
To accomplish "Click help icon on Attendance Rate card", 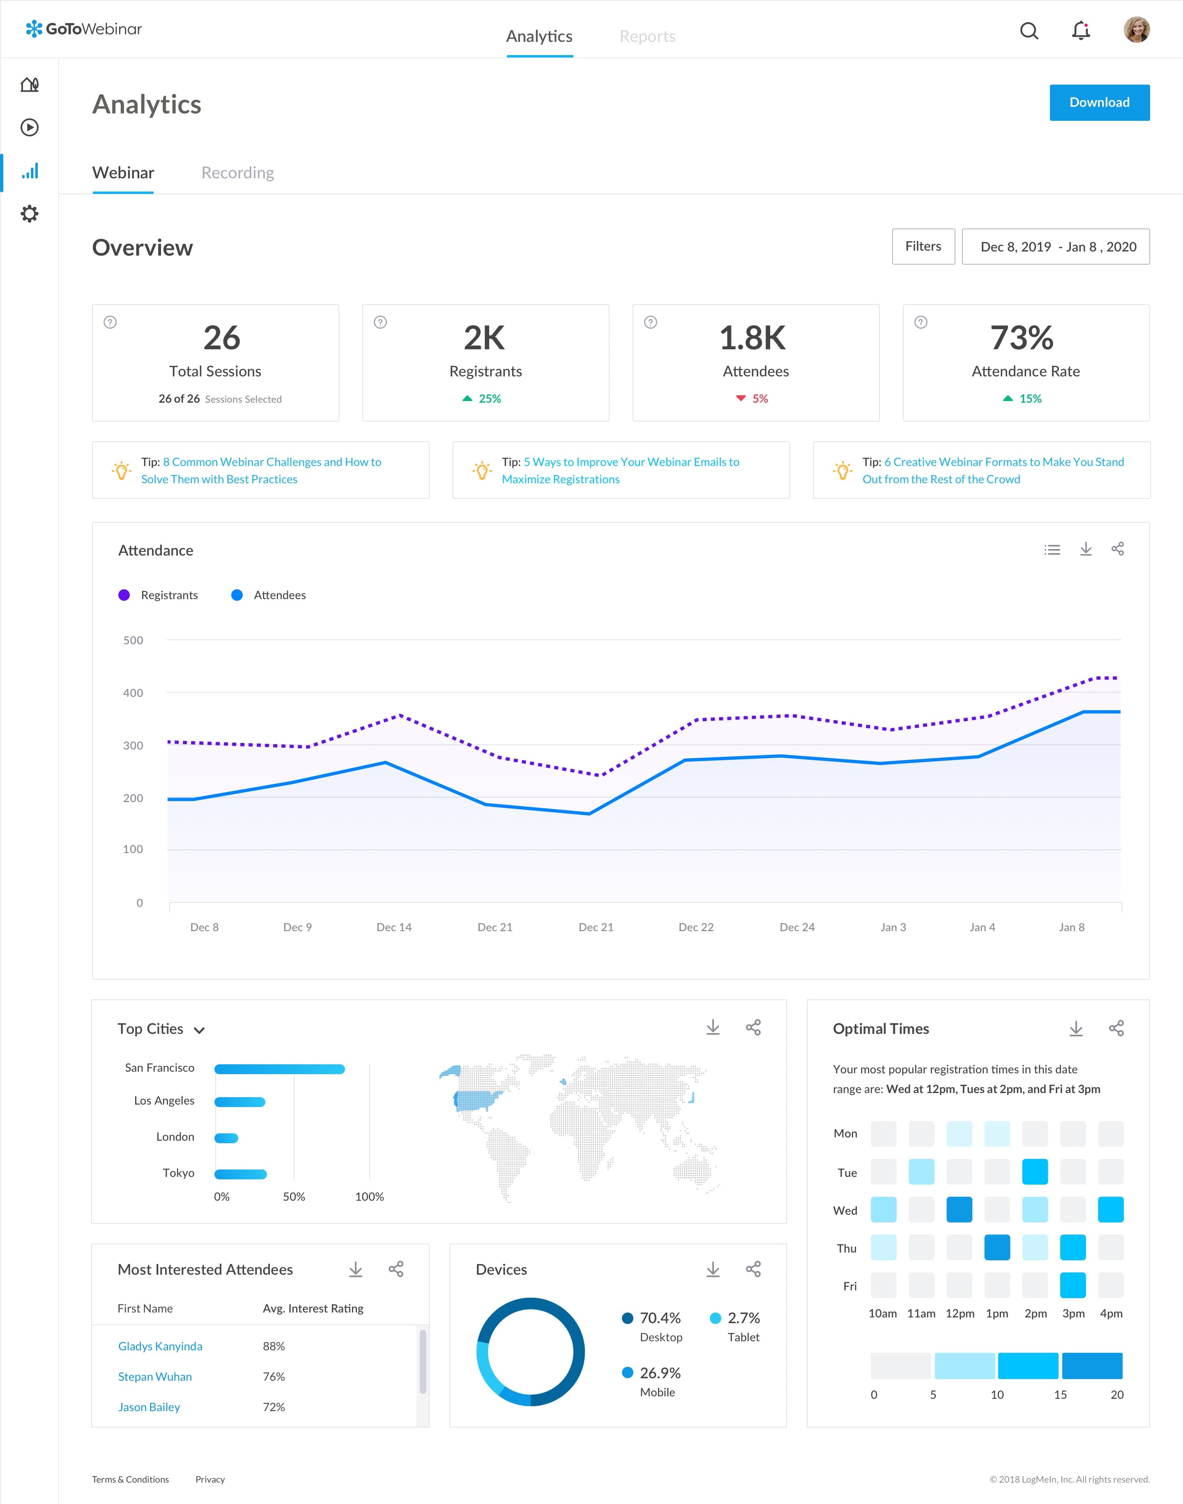I will coord(921,322).
